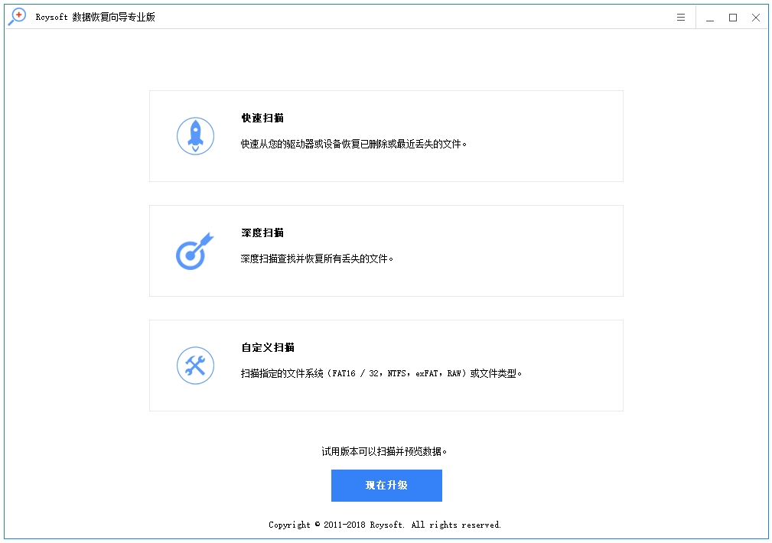Click the maximize window icon
Image resolution: width=772 pixels, height=543 pixels.
tap(732, 17)
